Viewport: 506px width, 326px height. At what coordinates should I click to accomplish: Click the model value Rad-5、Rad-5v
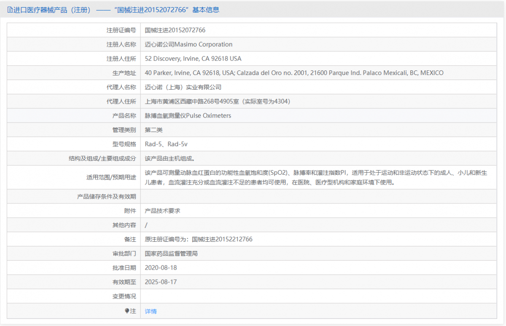pos(166,144)
